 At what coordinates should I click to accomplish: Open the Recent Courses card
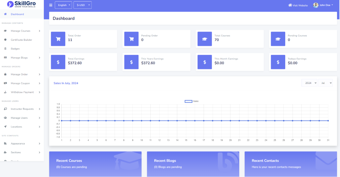(95, 164)
